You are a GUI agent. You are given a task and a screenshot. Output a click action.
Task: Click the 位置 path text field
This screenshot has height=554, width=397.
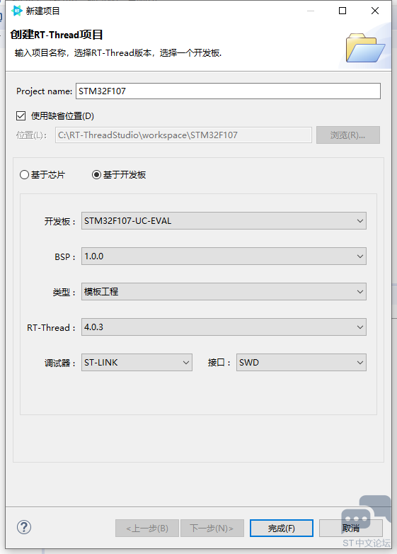click(x=183, y=135)
